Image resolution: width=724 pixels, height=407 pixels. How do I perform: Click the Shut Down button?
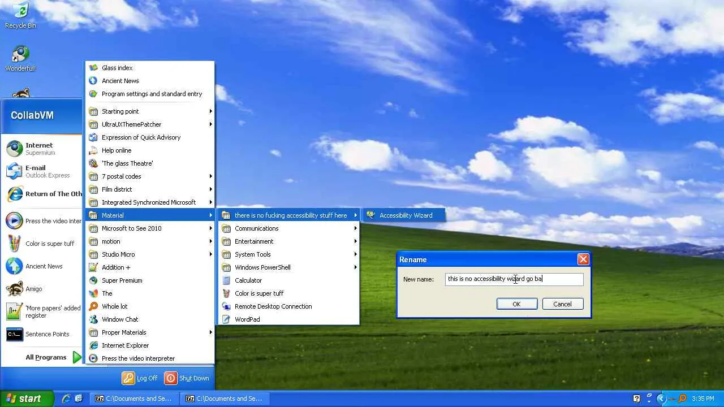(187, 378)
